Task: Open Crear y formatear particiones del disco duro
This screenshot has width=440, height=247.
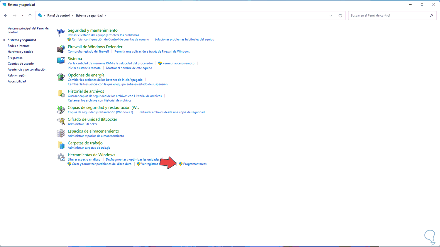Action: tap(101, 164)
